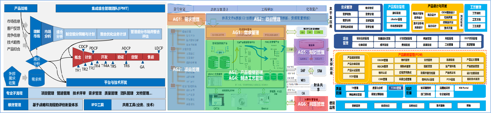The height and width of the screenshot is (113, 491).
Task: Click the 集成组合管理团队(IPMT) banner
Action: [110, 8]
